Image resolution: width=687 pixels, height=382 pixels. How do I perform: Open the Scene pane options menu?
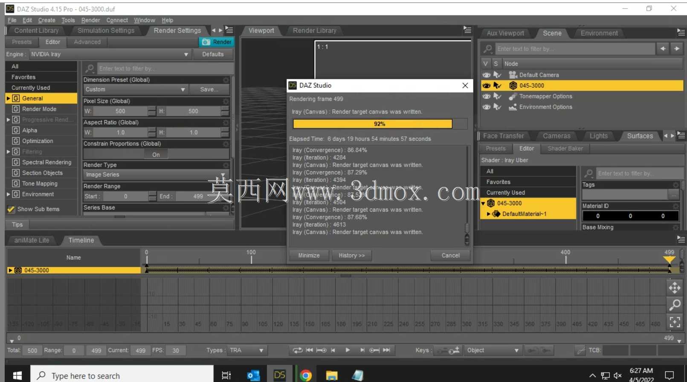click(681, 32)
